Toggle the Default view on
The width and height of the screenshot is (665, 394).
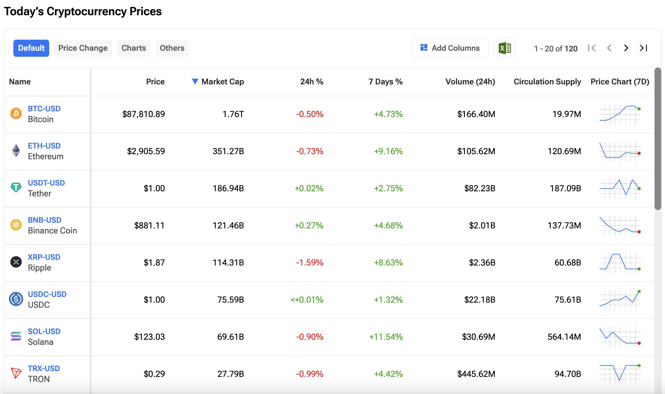31,48
